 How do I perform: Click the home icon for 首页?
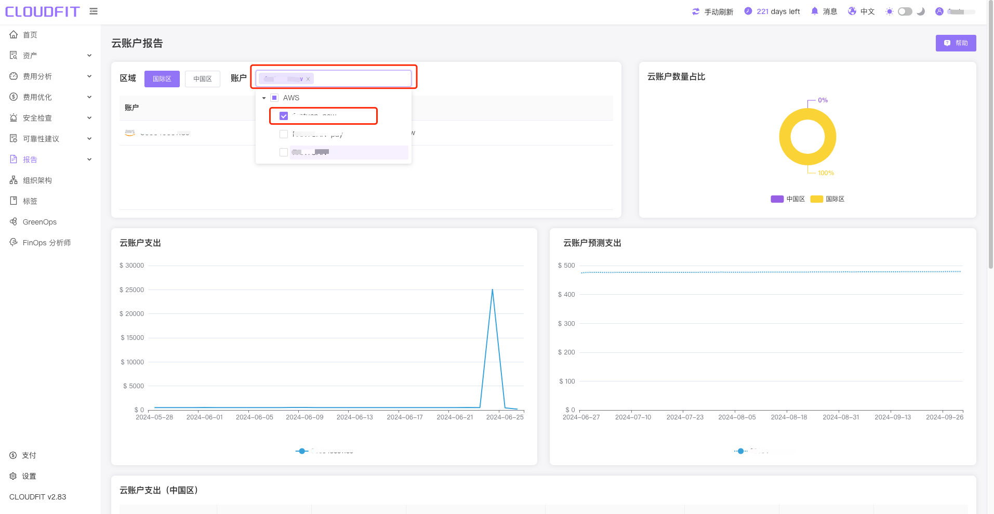coord(14,34)
